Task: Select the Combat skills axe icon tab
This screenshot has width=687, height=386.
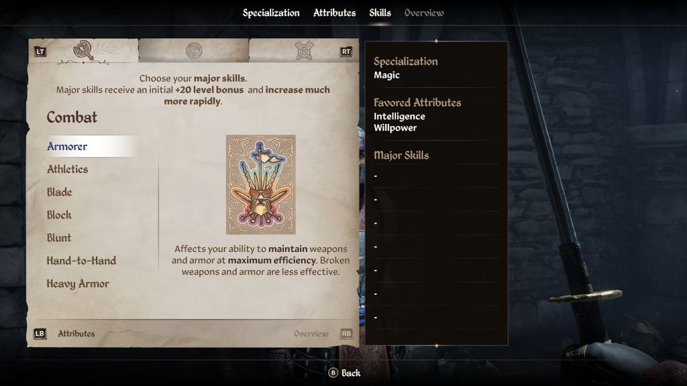Action: pos(83,50)
